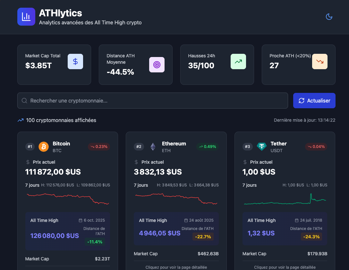Click the 0.23% change badge on Bitcoin card
Image resolution: width=349 pixels, height=270 pixels.
[99, 146]
